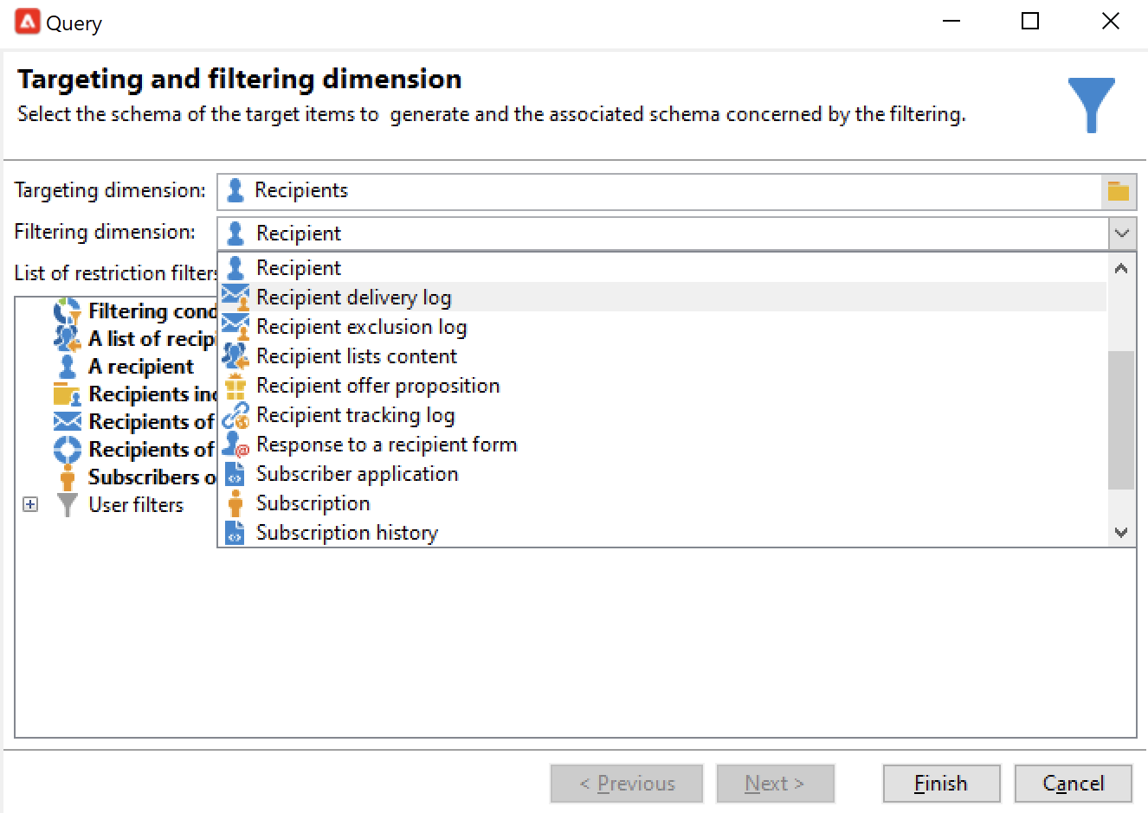Click the dropdown list scrollbar thumb
The image size is (1148, 813).
pyautogui.click(x=1121, y=420)
